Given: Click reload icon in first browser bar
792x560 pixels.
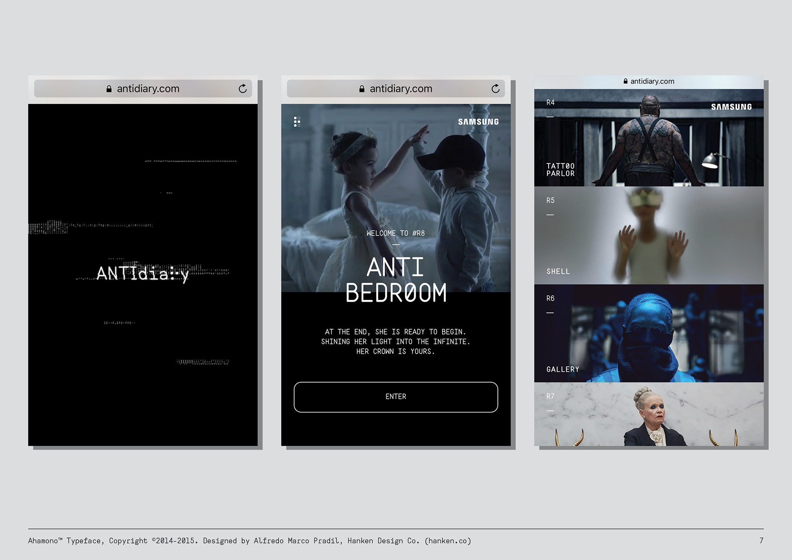Looking at the screenshot, I should [x=243, y=89].
